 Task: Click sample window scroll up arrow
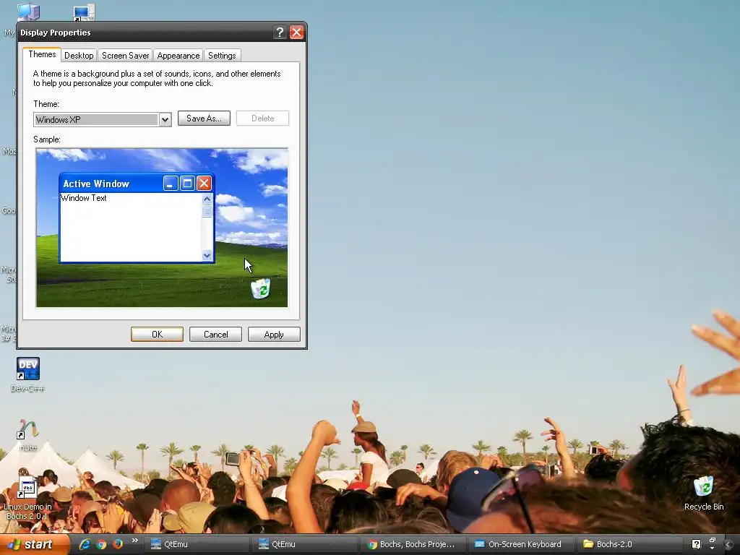tap(207, 199)
